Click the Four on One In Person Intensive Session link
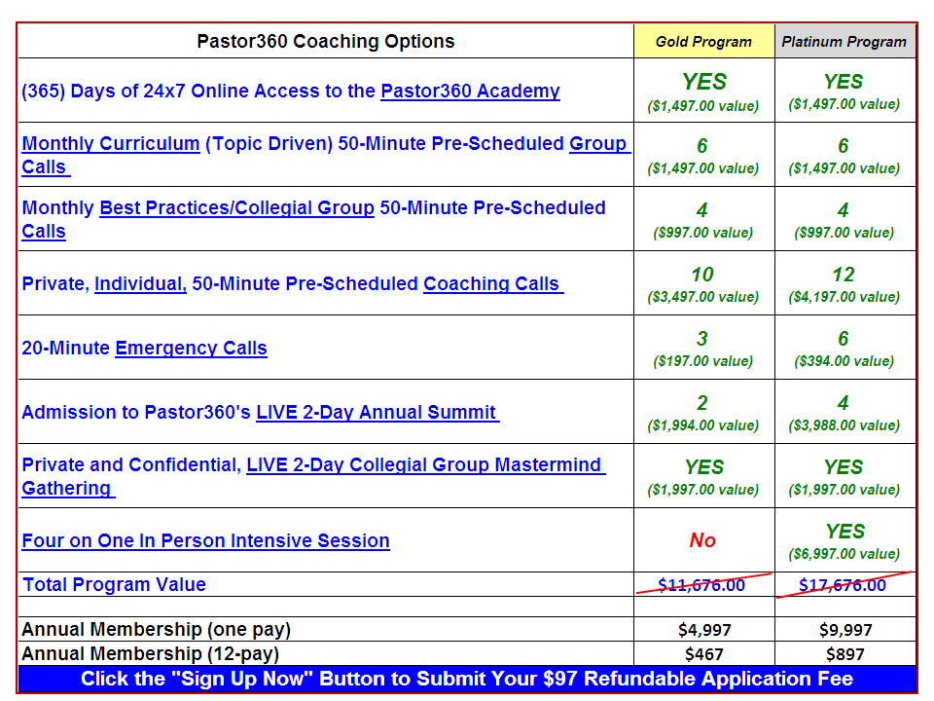The width and height of the screenshot is (934, 701). 205,540
